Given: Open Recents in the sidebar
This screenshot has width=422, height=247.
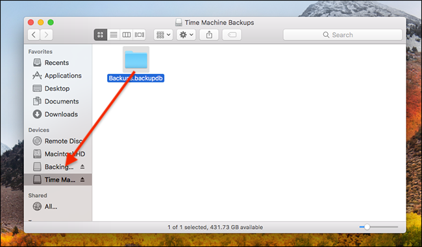Looking at the screenshot, I should [x=58, y=63].
